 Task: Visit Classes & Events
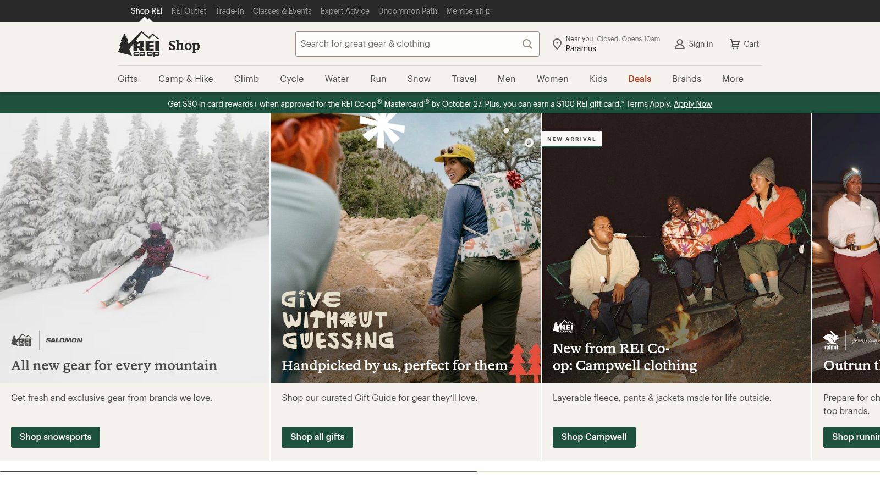(282, 11)
